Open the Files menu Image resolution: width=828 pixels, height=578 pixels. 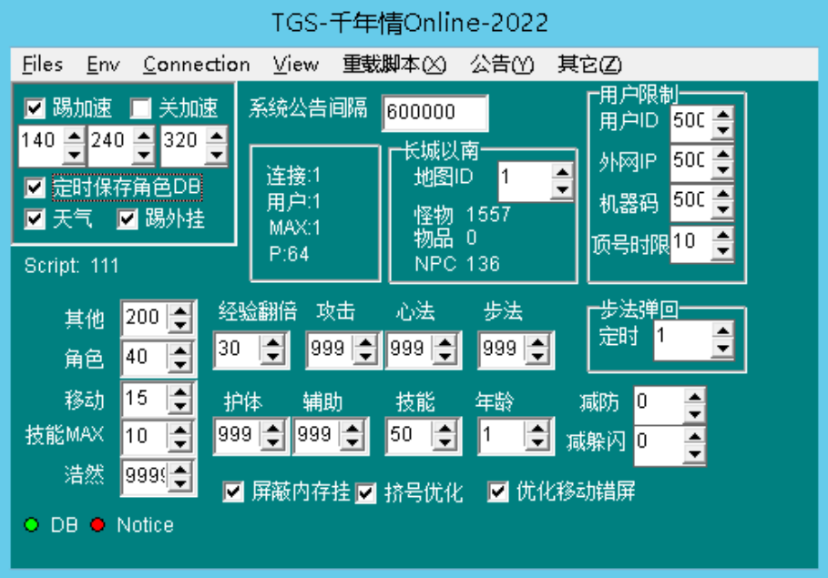[42, 65]
